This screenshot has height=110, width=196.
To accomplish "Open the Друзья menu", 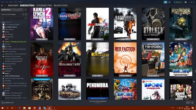I will click(x=11, y=2).
